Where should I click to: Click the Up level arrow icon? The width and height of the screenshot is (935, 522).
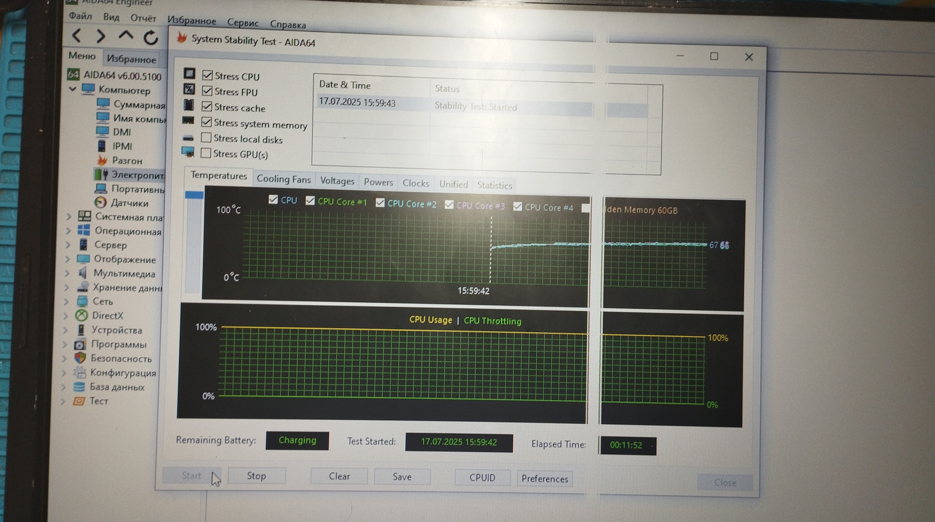pos(126,36)
